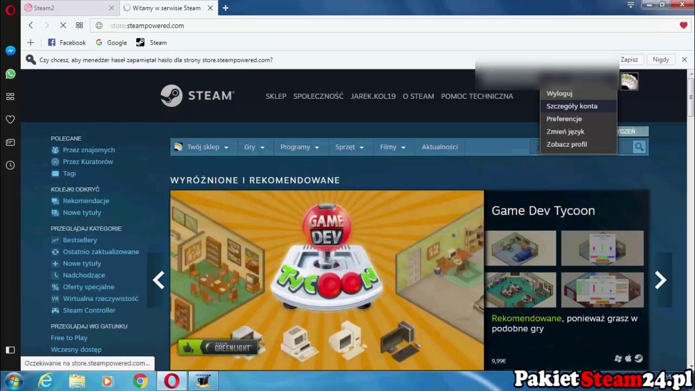Go back with the browser back arrow
The image size is (695, 391).
[31, 26]
